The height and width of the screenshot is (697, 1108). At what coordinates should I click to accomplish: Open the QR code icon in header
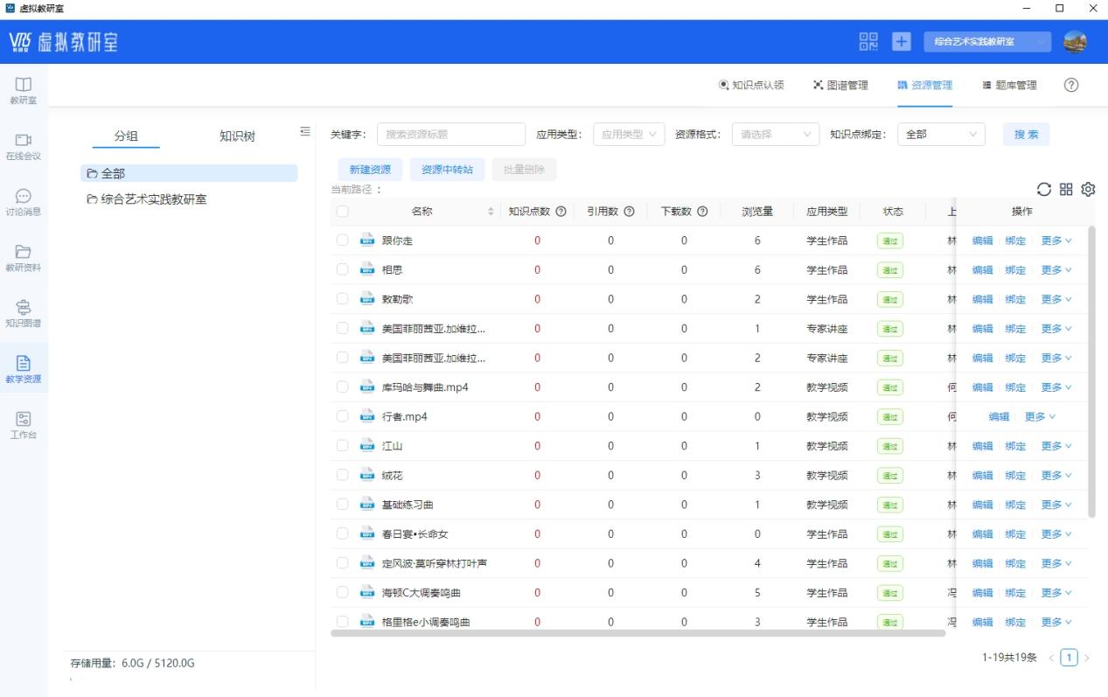tap(868, 42)
